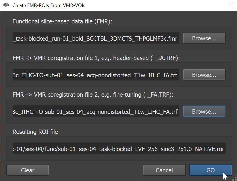
Task: Focus the fine-tuning FA.trf path field
Action: click(x=96, y=112)
